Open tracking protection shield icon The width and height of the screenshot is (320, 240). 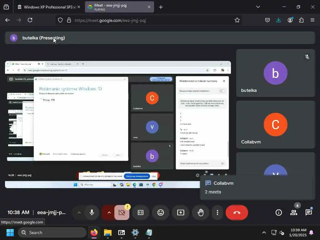tap(60, 20)
